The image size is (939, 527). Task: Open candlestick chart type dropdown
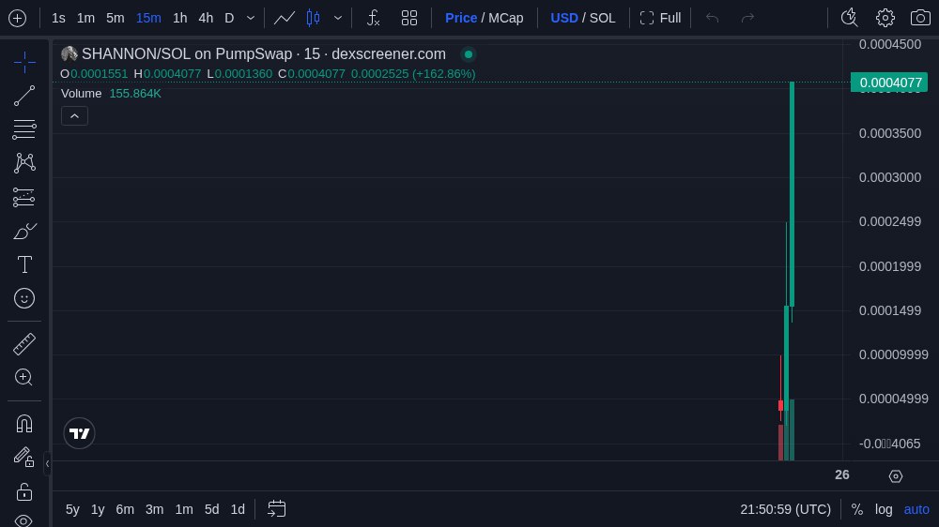click(338, 18)
